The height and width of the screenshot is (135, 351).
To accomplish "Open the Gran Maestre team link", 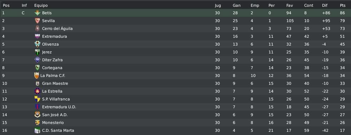I will 55,83.
